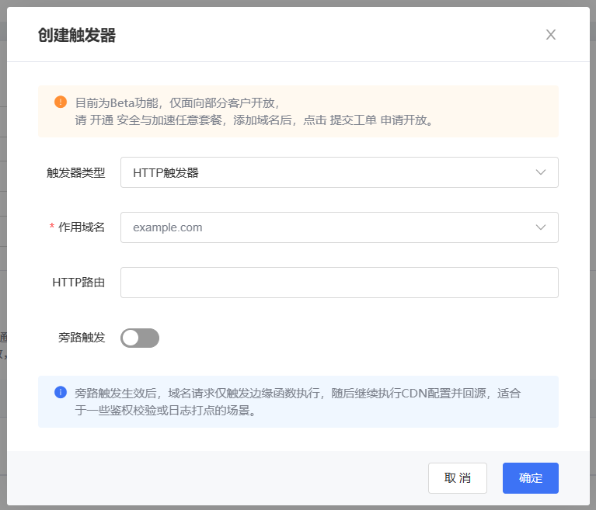Select the HTTP路由 label text
This screenshot has height=510, width=596.
78,283
